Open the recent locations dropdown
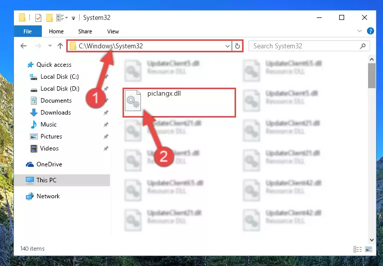Screen dimensions: 383x266 tap(50, 46)
